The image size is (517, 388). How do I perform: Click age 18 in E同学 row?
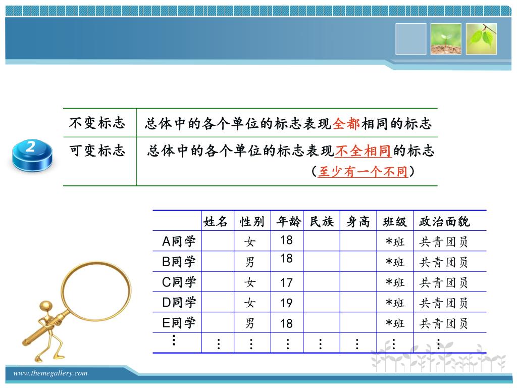pyautogui.click(x=287, y=323)
